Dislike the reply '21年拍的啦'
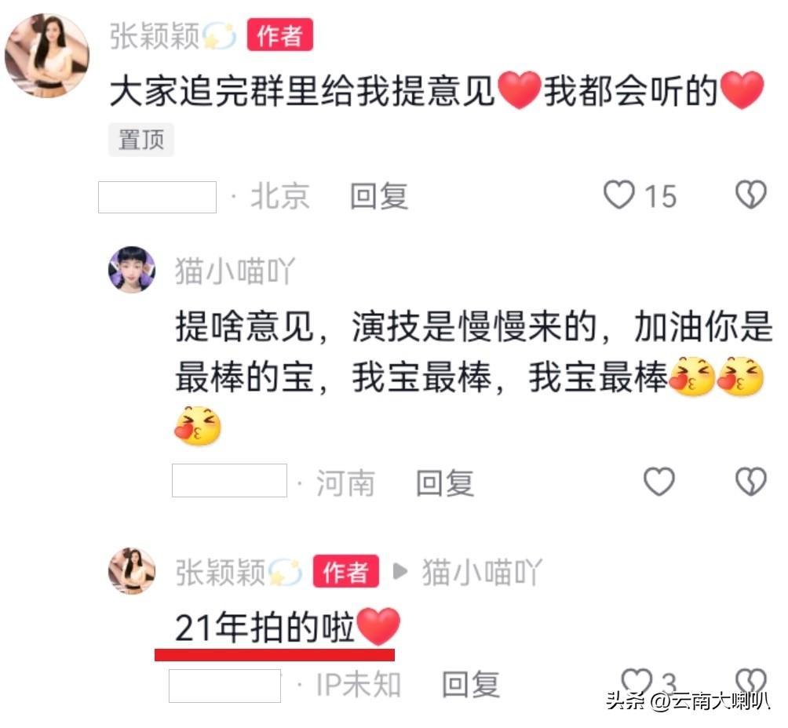The height and width of the screenshot is (728, 788). (x=751, y=682)
